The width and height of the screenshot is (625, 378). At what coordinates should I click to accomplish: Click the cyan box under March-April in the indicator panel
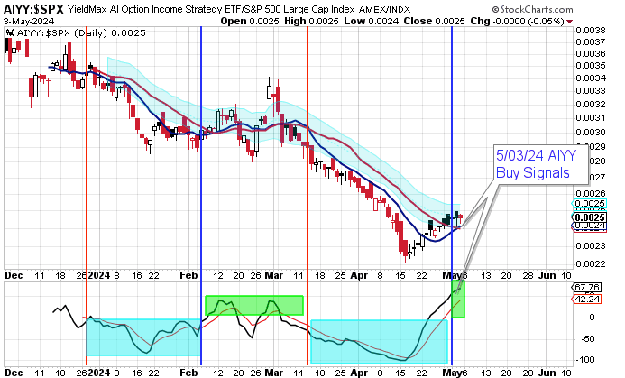coord(379,340)
